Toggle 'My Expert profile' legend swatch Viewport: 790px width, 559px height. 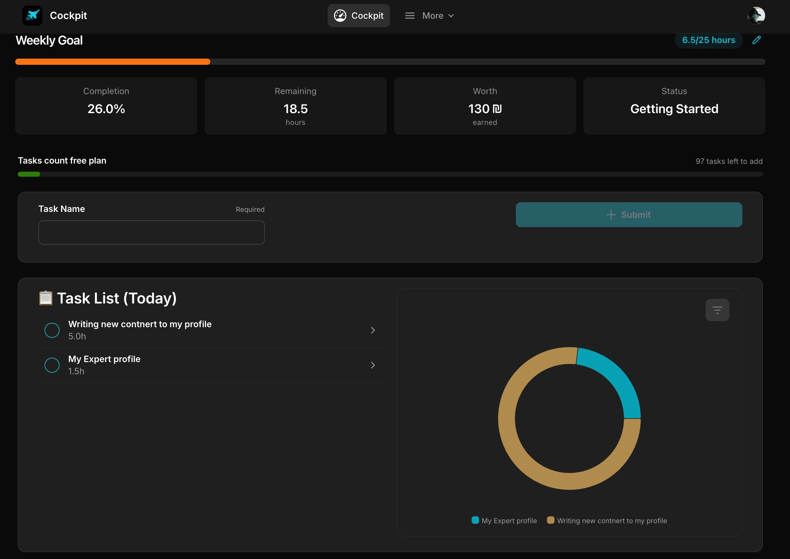coord(475,520)
